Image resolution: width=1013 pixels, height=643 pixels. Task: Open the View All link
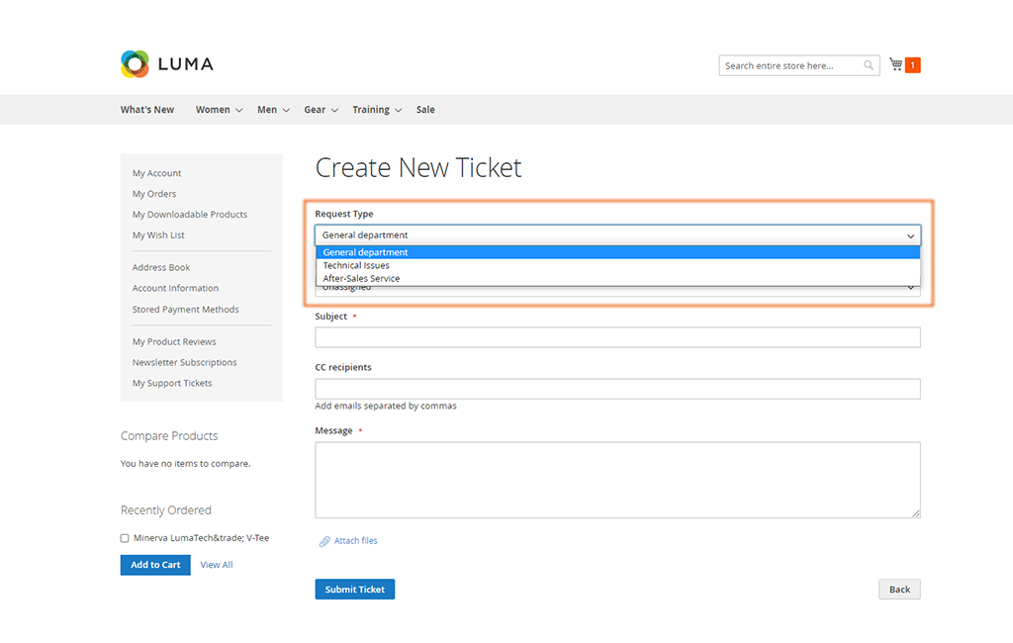pos(217,565)
